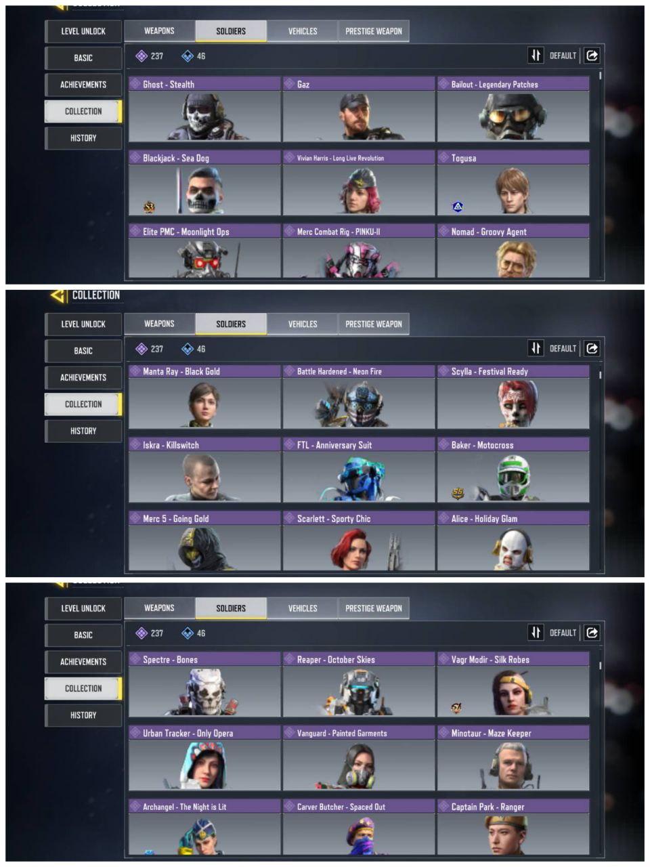Screen dimensions: 650x867
Task: Open the DEFAULT sort option above Bailout card
Action: click(x=563, y=56)
